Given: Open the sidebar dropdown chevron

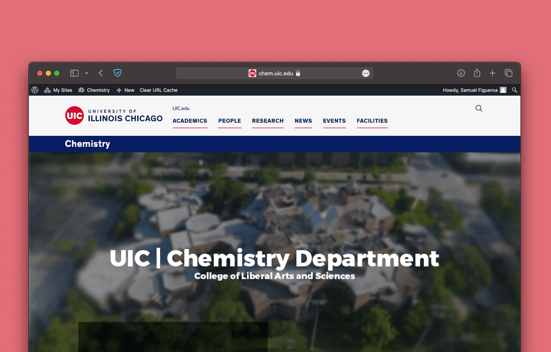Looking at the screenshot, I should click(86, 73).
